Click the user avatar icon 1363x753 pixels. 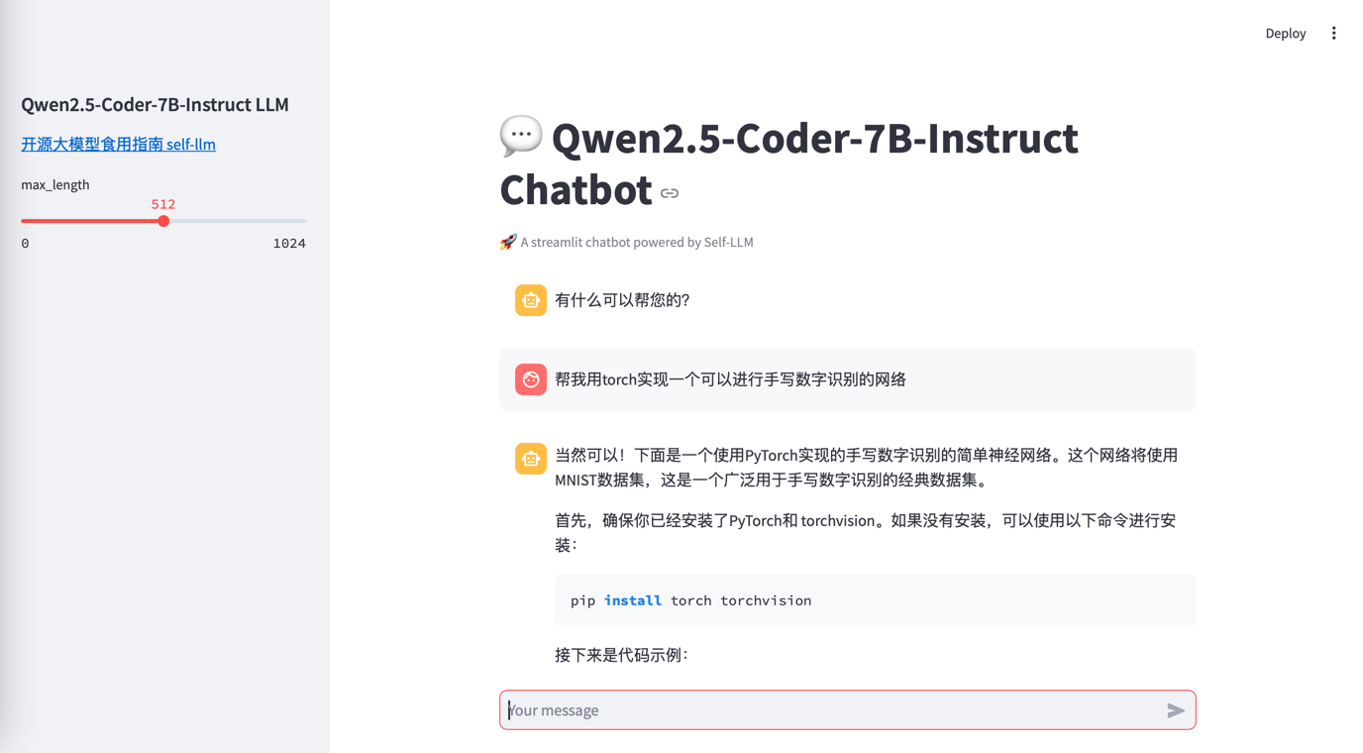(530, 379)
